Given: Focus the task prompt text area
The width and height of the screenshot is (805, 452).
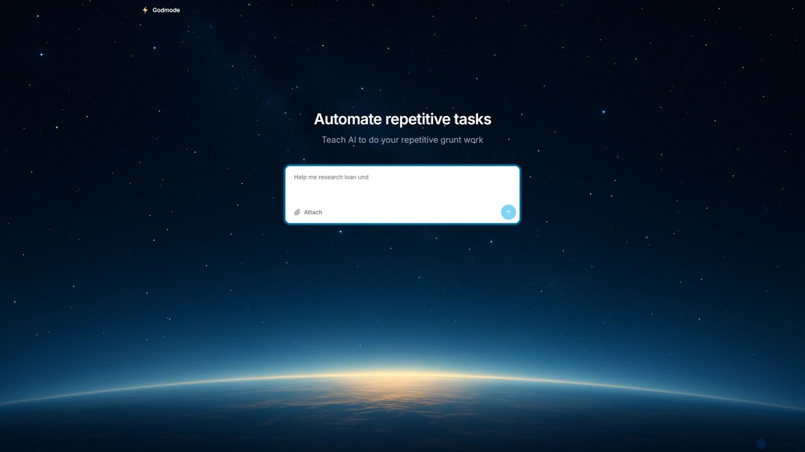Looking at the screenshot, I should [402, 185].
